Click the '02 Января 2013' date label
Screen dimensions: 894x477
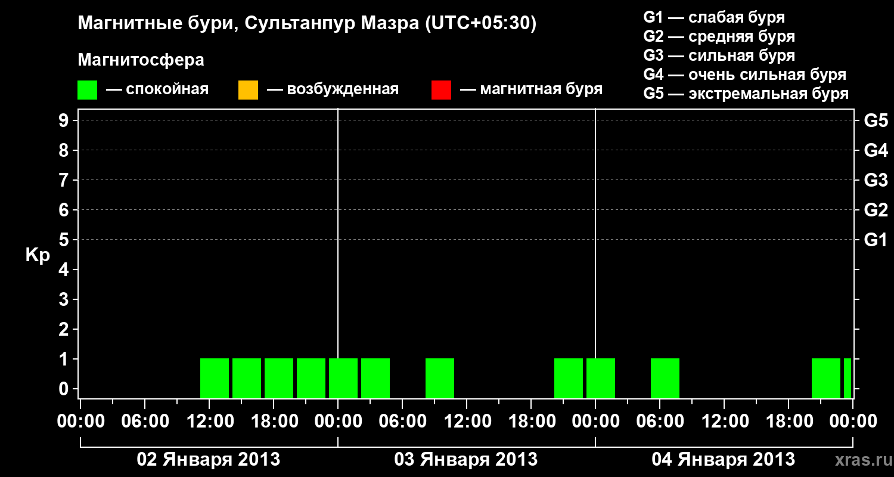tap(209, 460)
